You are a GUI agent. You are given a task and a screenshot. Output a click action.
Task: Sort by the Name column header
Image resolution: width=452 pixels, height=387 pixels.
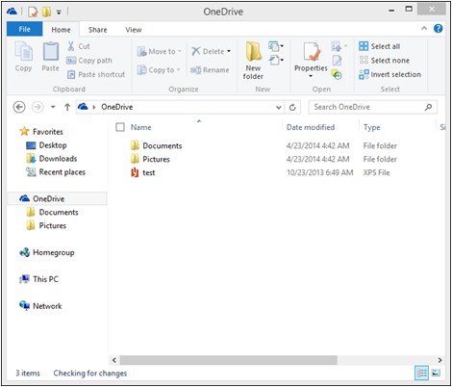(x=140, y=127)
